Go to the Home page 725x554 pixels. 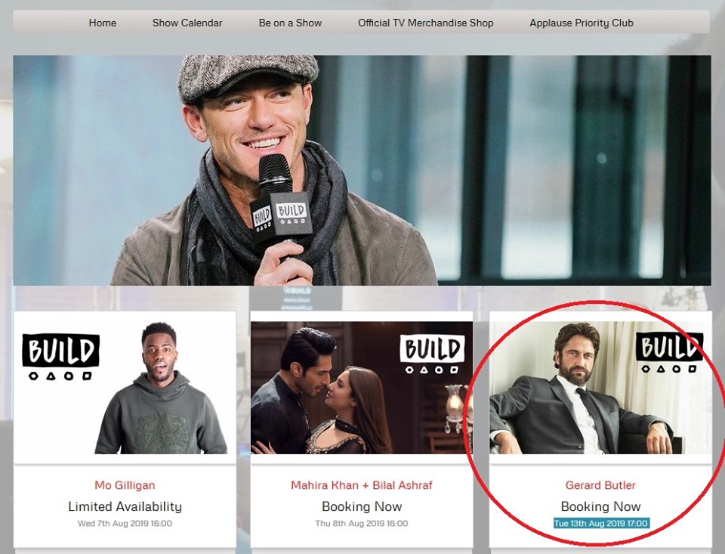(103, 23)
